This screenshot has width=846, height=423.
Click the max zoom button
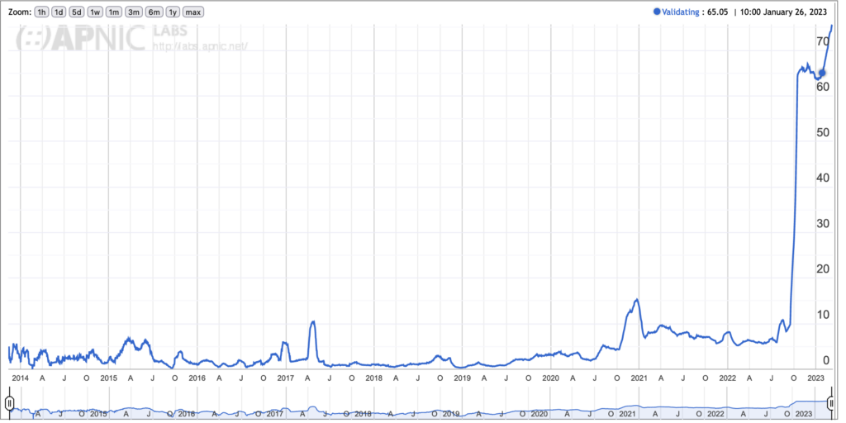(193, 12)
